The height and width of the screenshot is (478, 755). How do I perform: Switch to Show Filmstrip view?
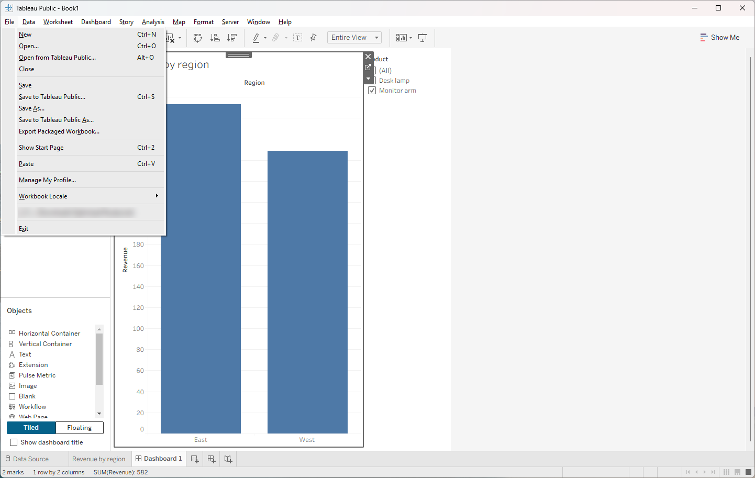click(x=737, y=472)
